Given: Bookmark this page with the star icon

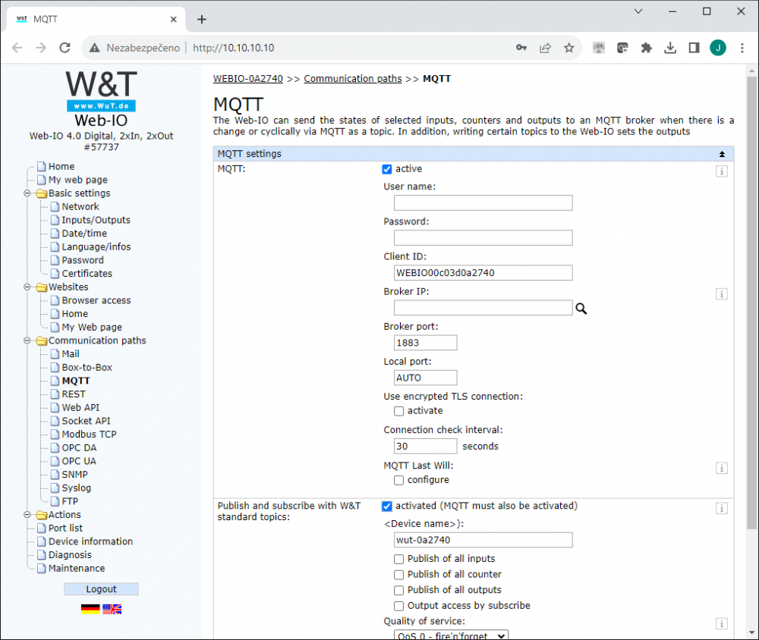Looking at the screenshot, I should (x=568, y=48).
